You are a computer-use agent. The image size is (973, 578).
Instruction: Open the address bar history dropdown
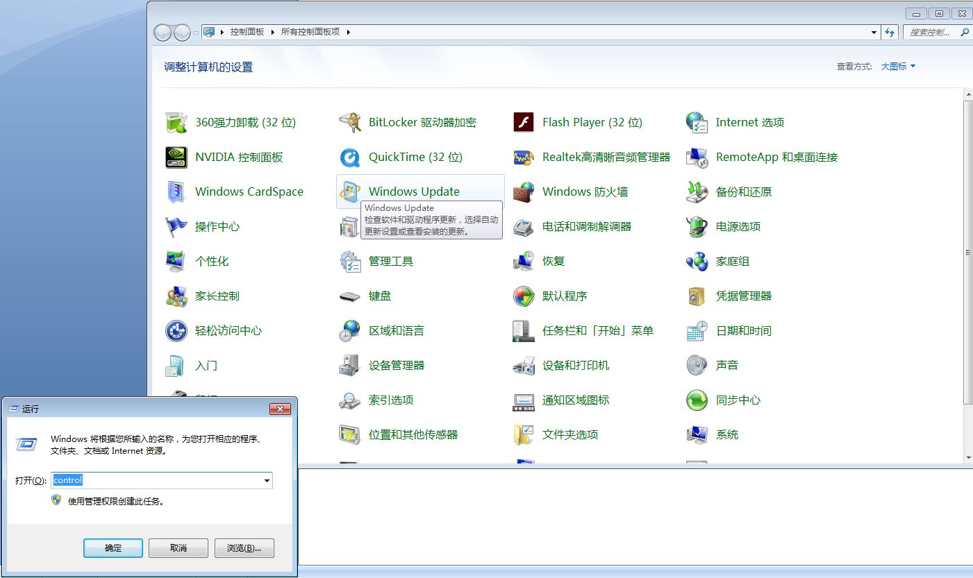(874, 32)
